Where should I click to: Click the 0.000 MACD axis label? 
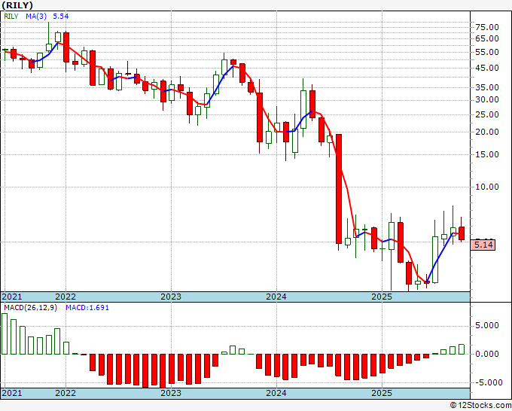(x=487, y=354)
